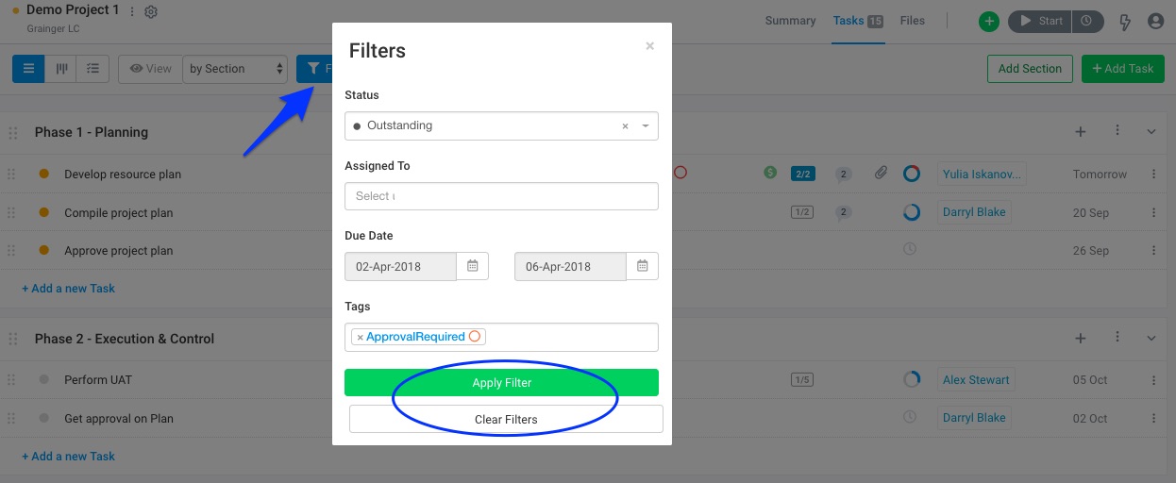Image resolution: width=1176 pixels, height=483 pixels.
Task: Open the Demo Project 1 settings gear
Action: click(x=151, y=11)
